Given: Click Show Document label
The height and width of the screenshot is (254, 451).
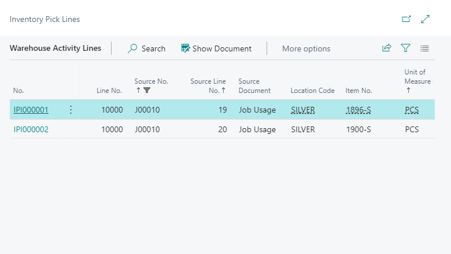Looking at the screenshot, I should coord(222,49).
